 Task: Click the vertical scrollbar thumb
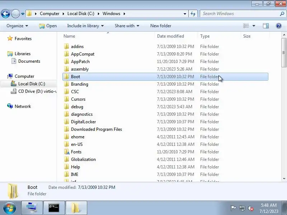coord(284,53)
